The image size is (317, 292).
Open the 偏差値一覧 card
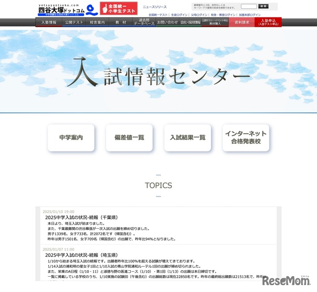129,138
